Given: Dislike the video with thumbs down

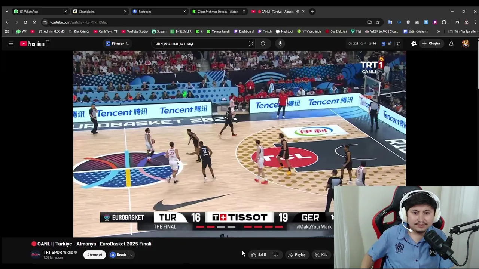Looking at the screenshot, I should [x=276, y=255].
